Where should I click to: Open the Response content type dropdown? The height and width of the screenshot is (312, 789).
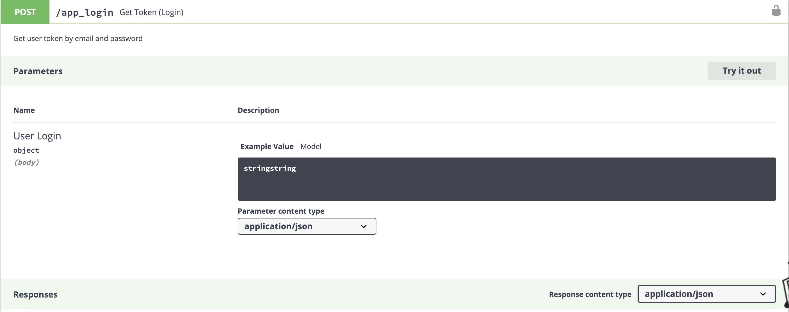pos(706,294)
